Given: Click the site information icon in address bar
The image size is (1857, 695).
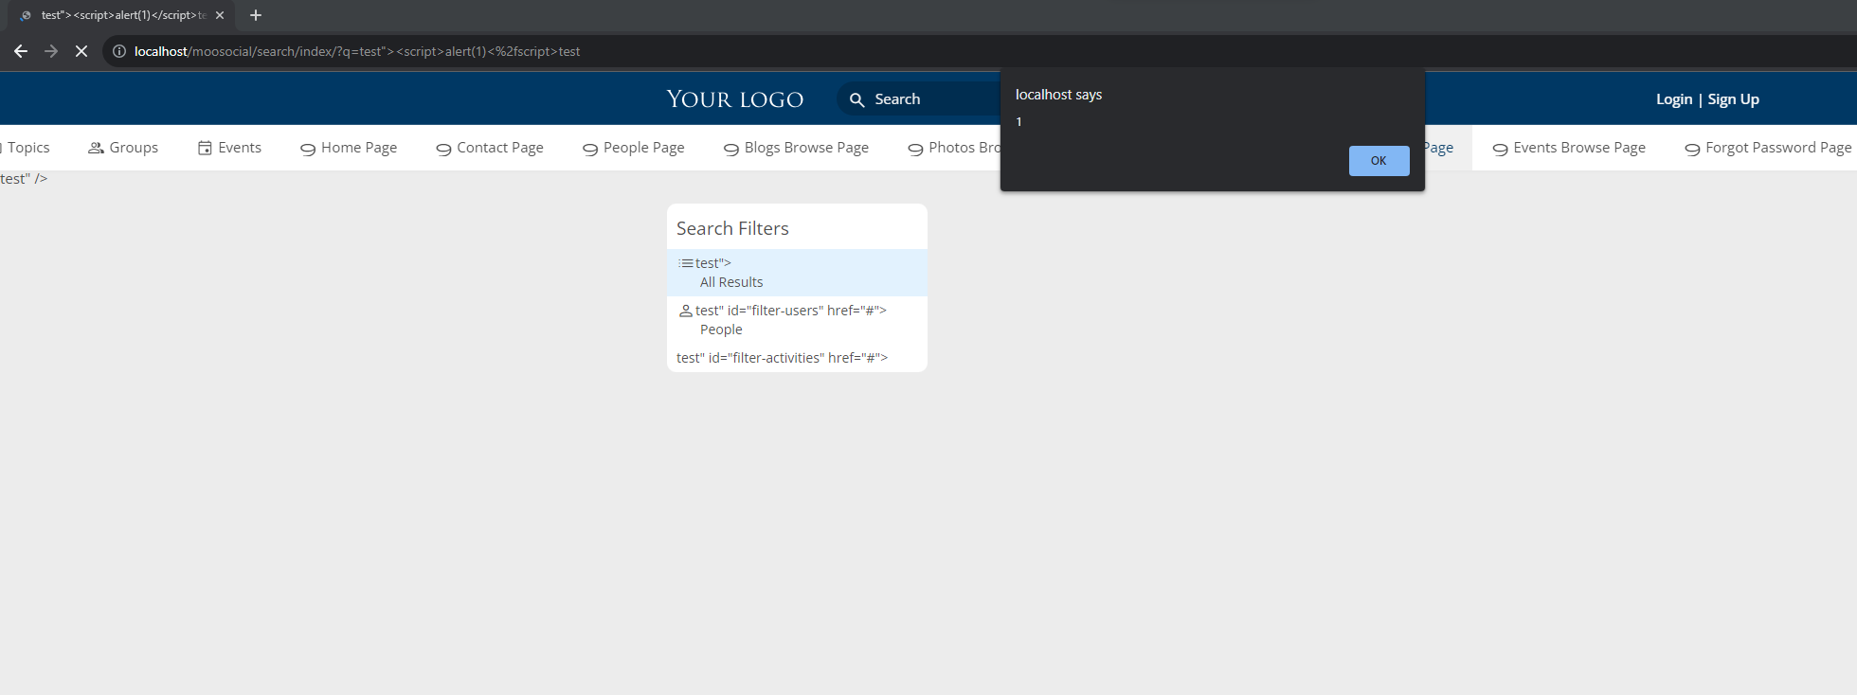Looking at the screenshot, I should 119,51.
